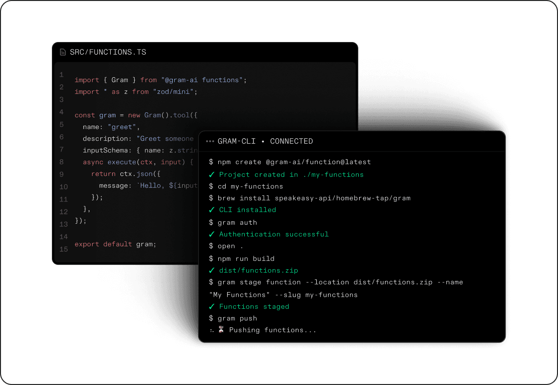Click the checkmark by Authentication successful

pyautogui.click(x=211, y=234)
